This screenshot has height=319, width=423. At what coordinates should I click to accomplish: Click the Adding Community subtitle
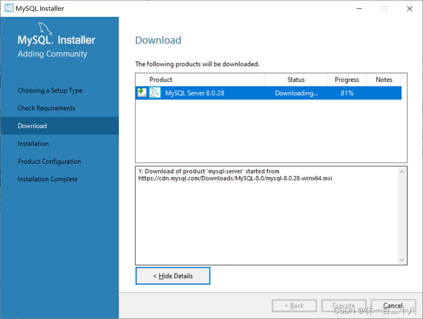point(53,54)
